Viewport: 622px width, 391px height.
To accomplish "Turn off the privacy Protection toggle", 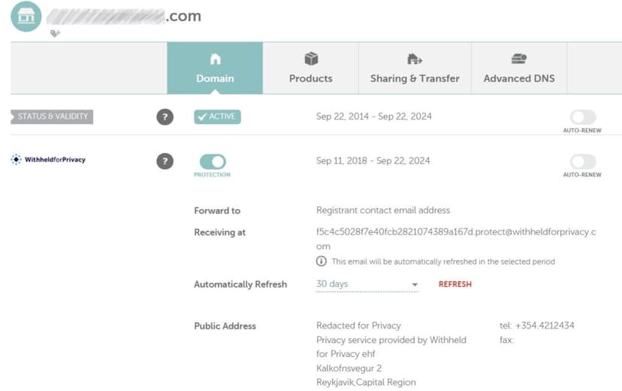I will tap(213, 162).
